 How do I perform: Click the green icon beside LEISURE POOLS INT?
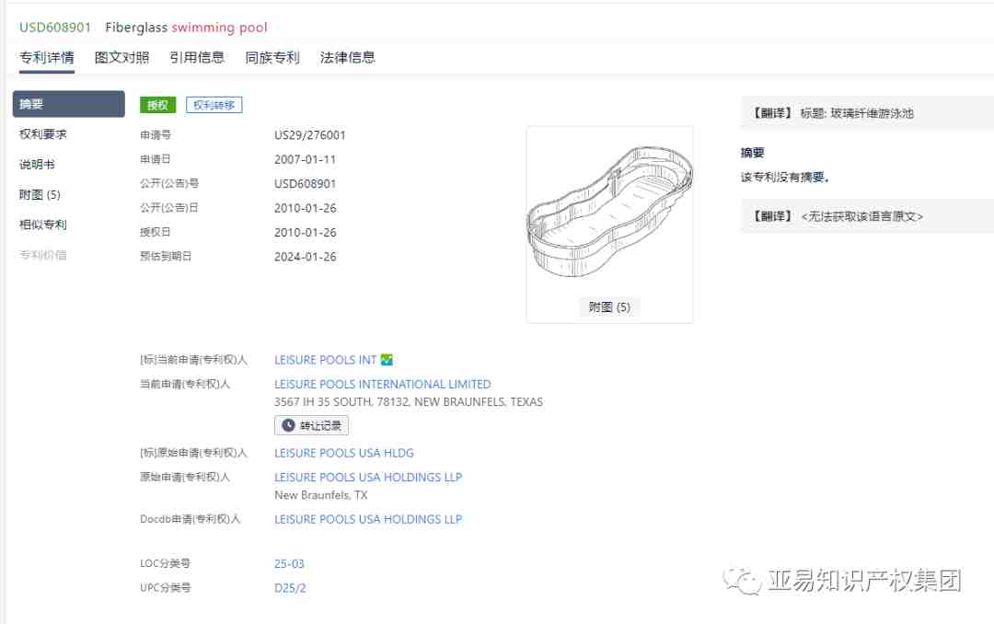pyautogui.click(x=387, y=360)
